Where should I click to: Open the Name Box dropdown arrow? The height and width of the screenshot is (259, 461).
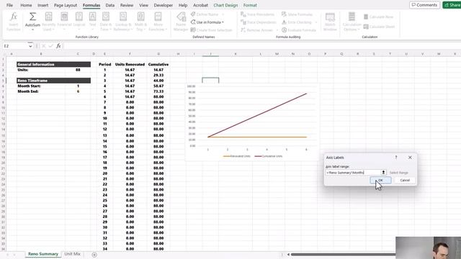click(x=30, y=46)
